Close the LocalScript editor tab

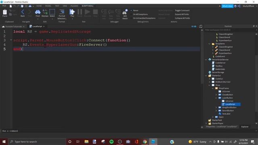click(44, 27)
